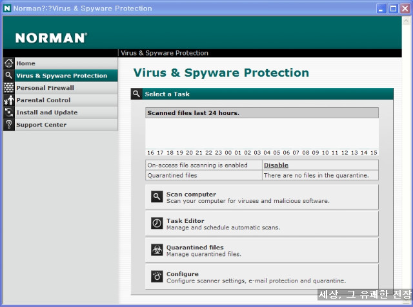Close the Norman window
The width and height of the screenshot is (413, 307).
click(x=405, y=8)
